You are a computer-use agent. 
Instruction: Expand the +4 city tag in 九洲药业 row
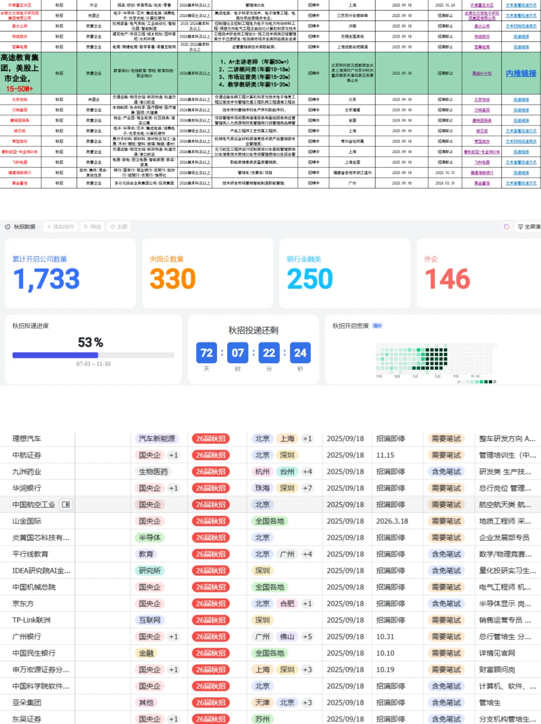click(308, 472)
